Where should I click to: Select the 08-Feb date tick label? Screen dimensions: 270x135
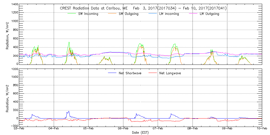193,129
